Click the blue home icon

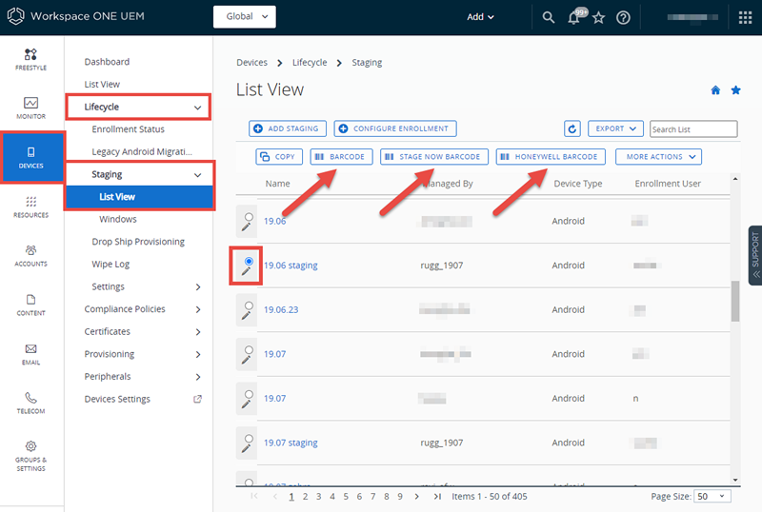point(715,89)
